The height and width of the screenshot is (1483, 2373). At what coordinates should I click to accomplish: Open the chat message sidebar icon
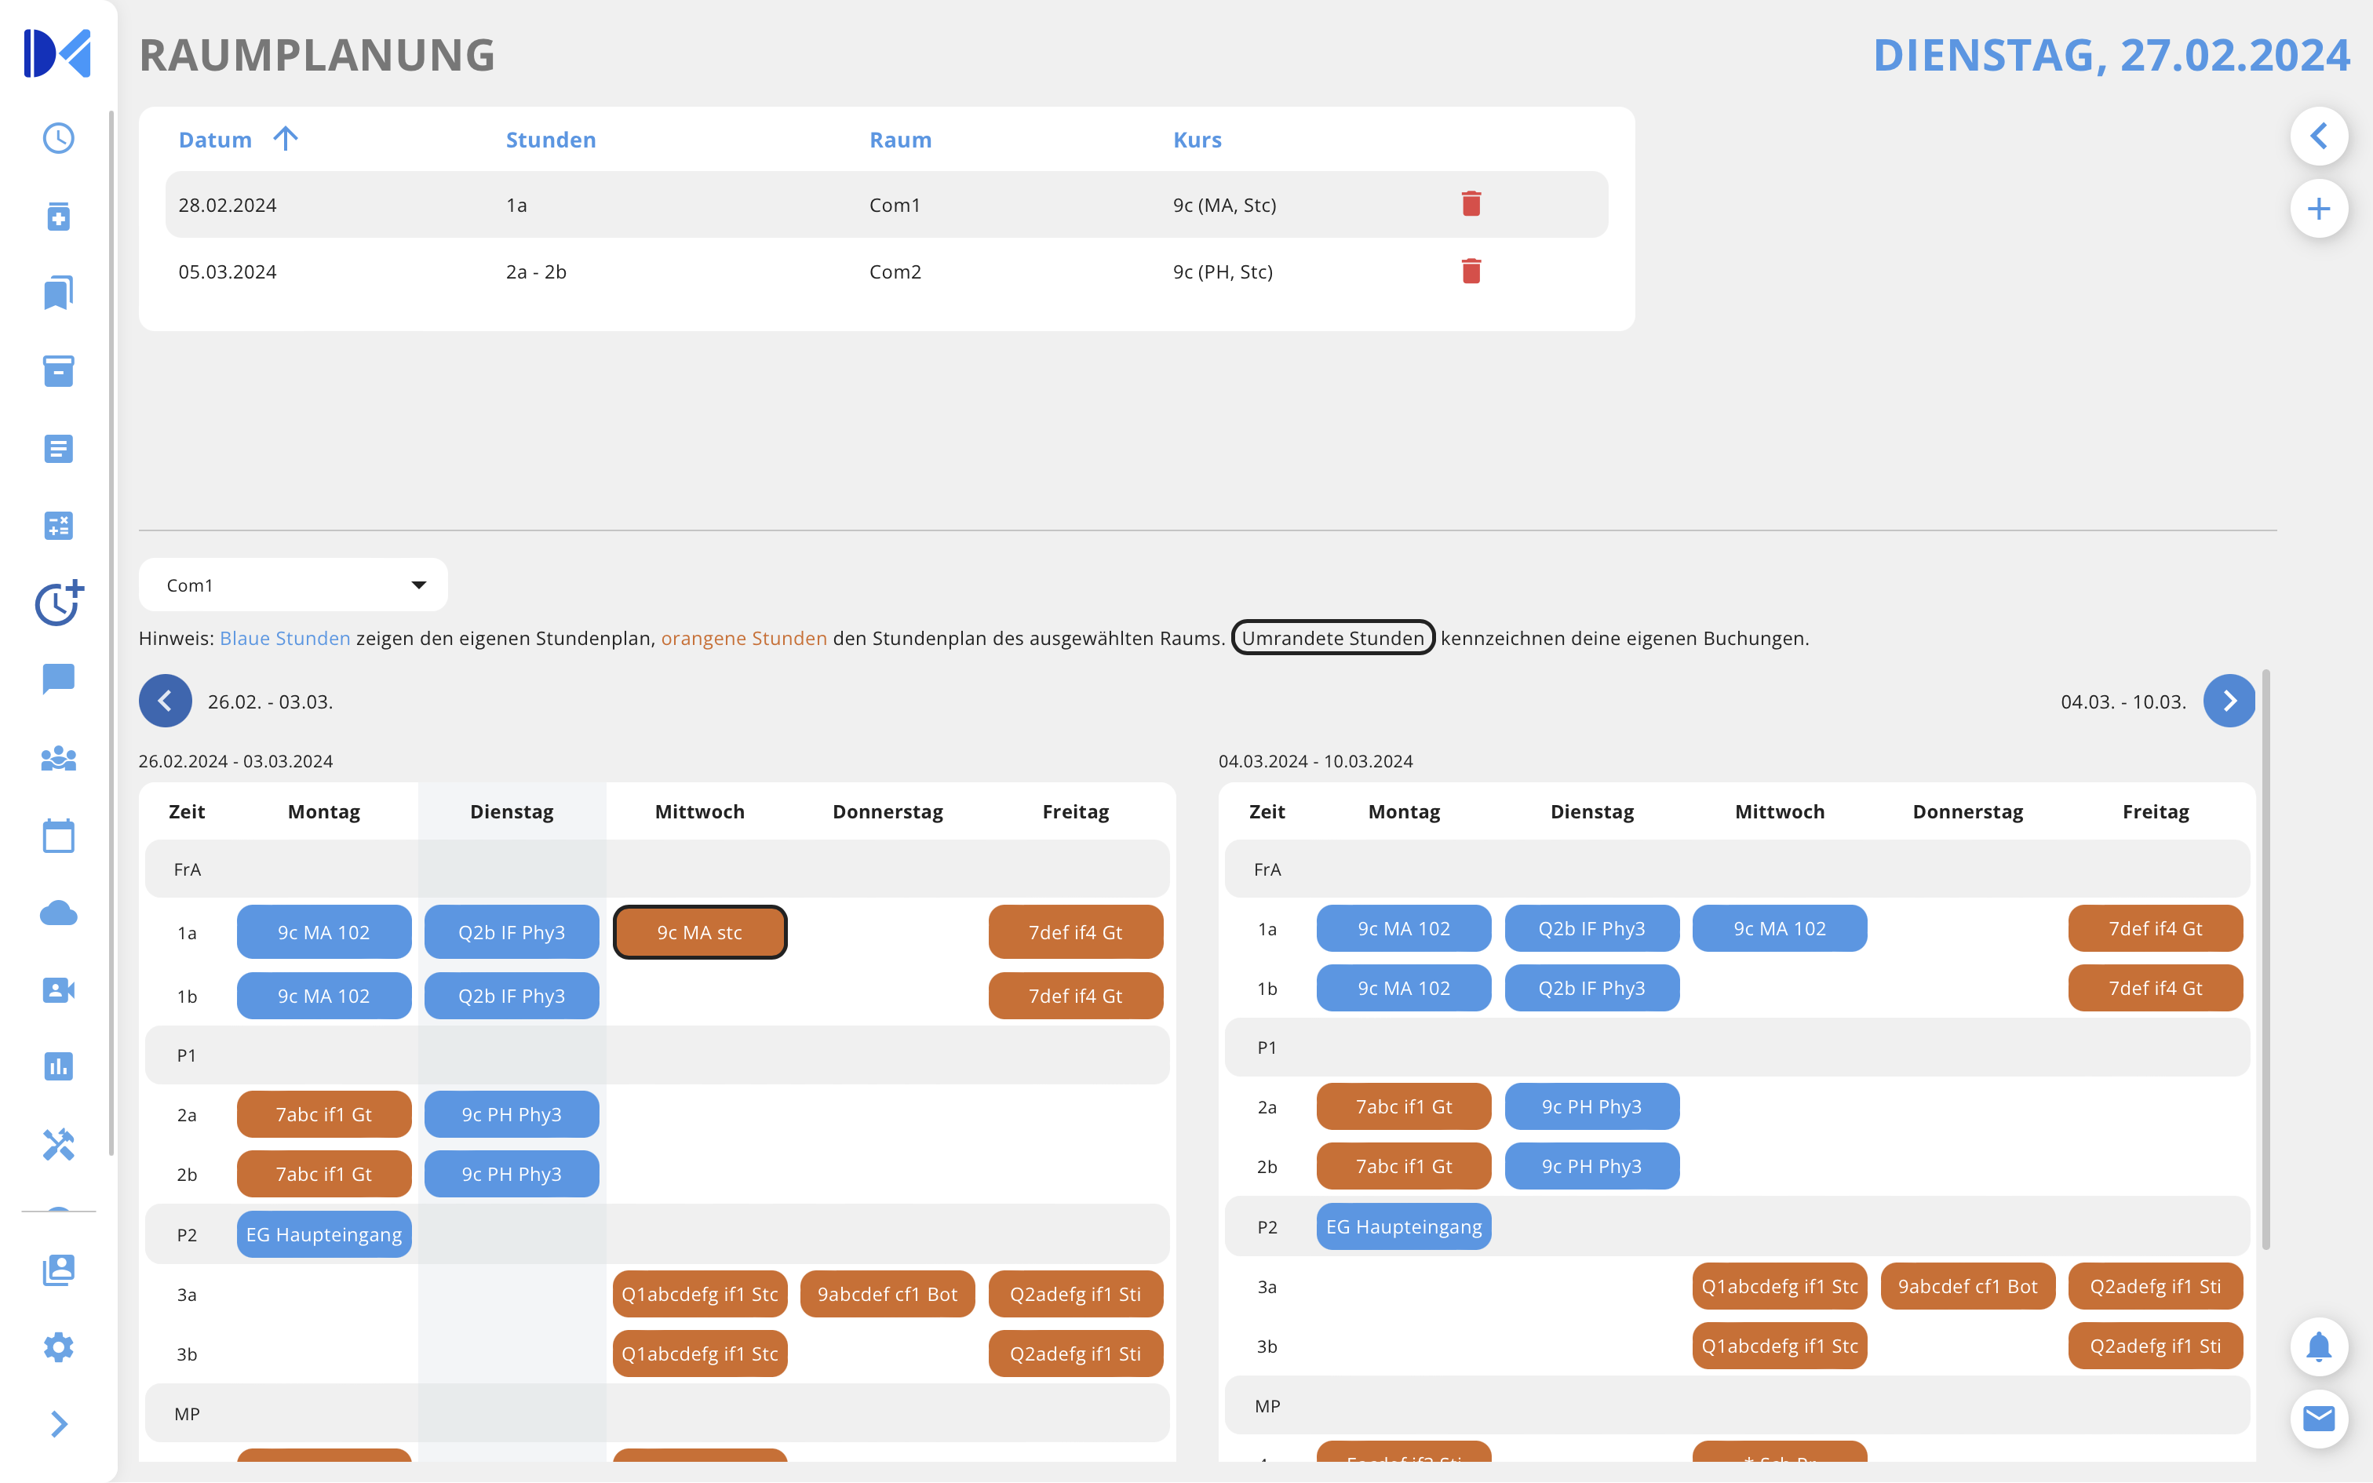(59, 679)
